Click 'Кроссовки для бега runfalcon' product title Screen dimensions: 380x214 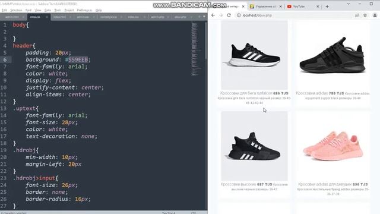click(246, 93)
